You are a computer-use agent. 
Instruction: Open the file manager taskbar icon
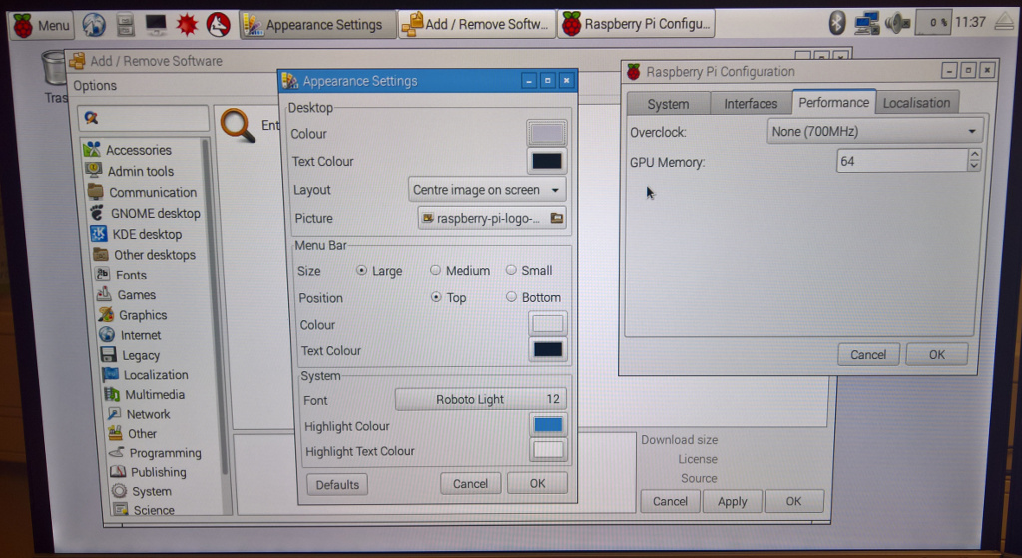tap(125, 25)
